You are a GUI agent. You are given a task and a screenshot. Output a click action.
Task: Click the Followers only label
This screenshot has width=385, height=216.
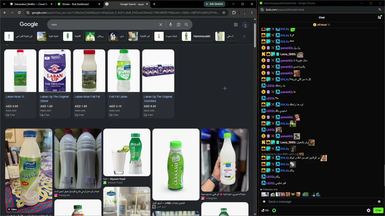[x=270, y=190]
